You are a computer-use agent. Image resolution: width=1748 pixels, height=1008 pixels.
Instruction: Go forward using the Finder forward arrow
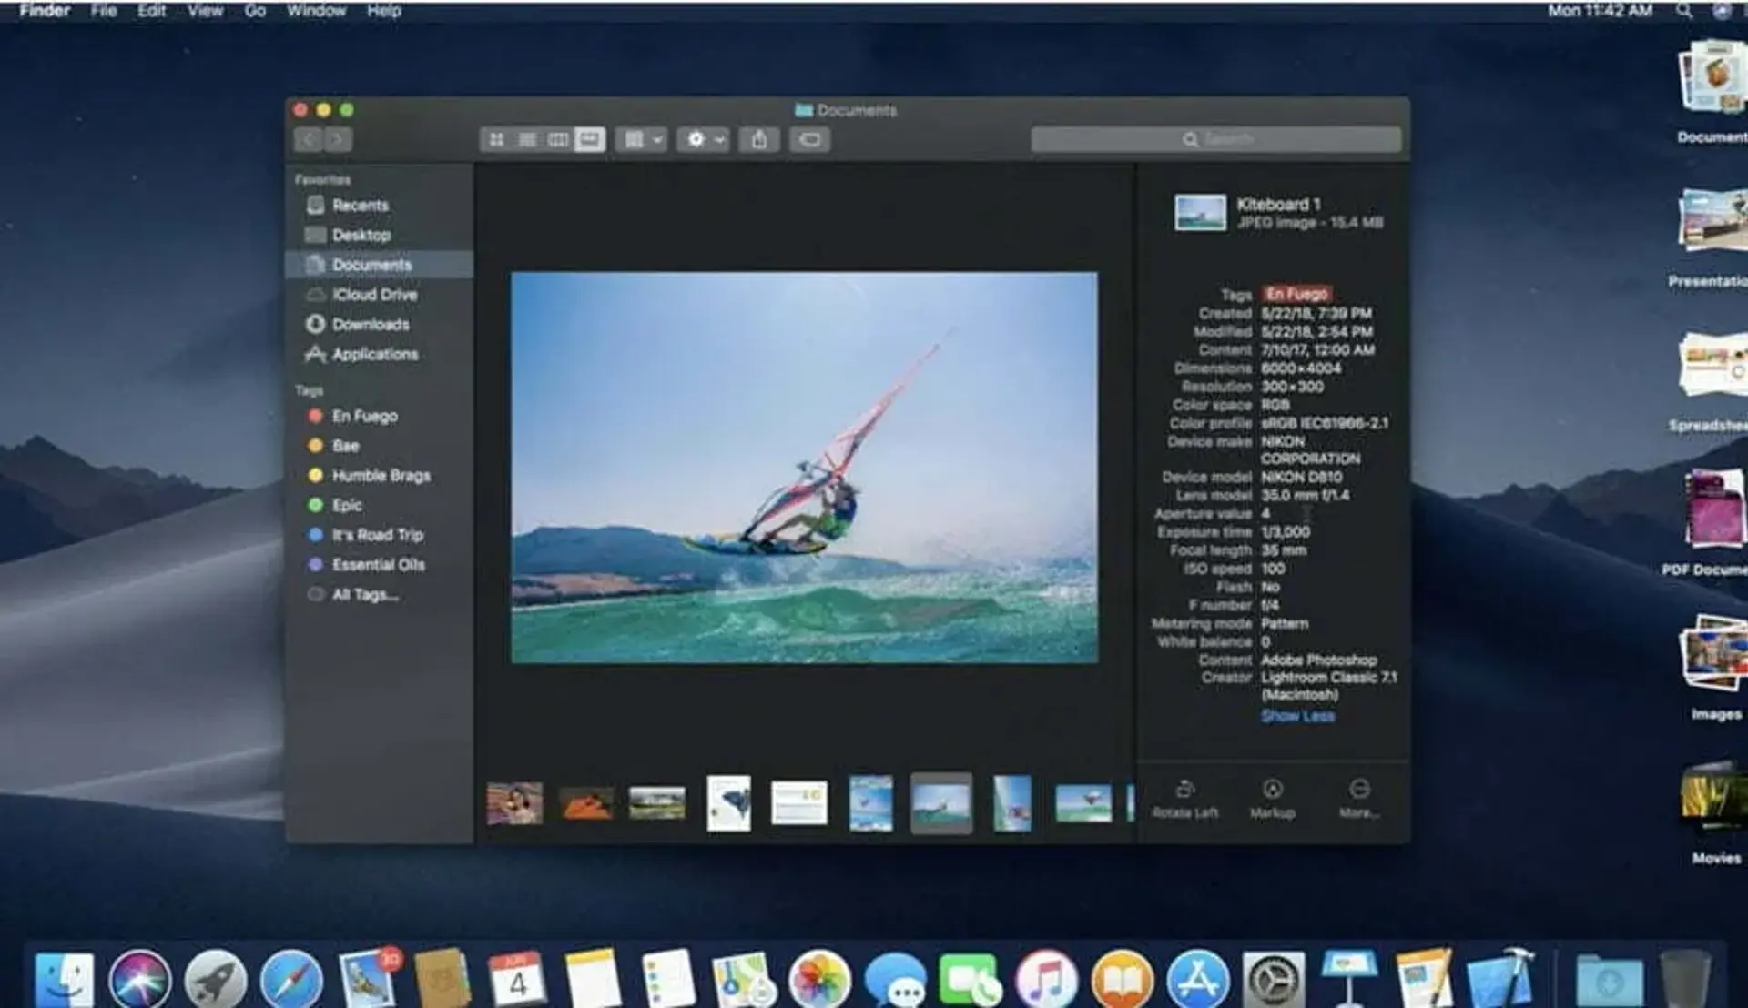(339, 139)
